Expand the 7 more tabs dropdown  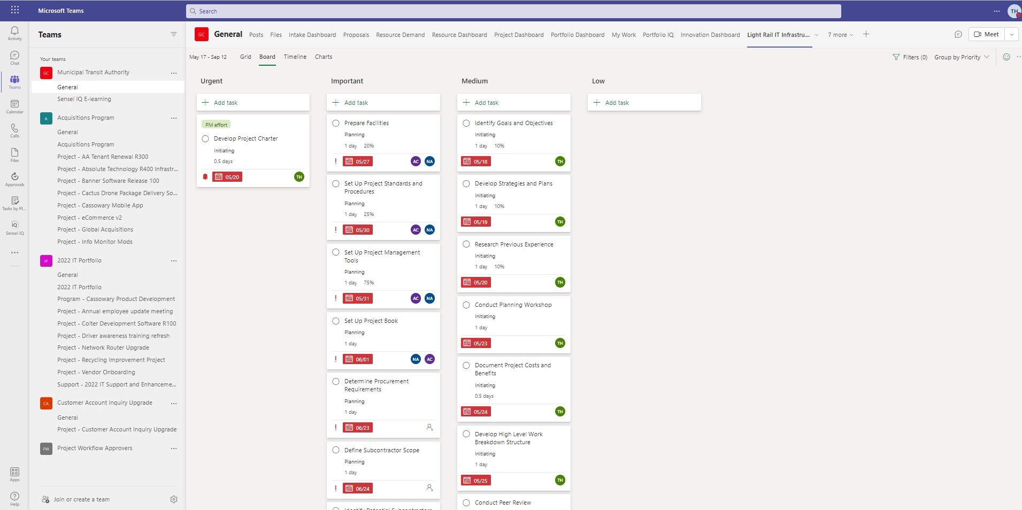tap(841, 35)
